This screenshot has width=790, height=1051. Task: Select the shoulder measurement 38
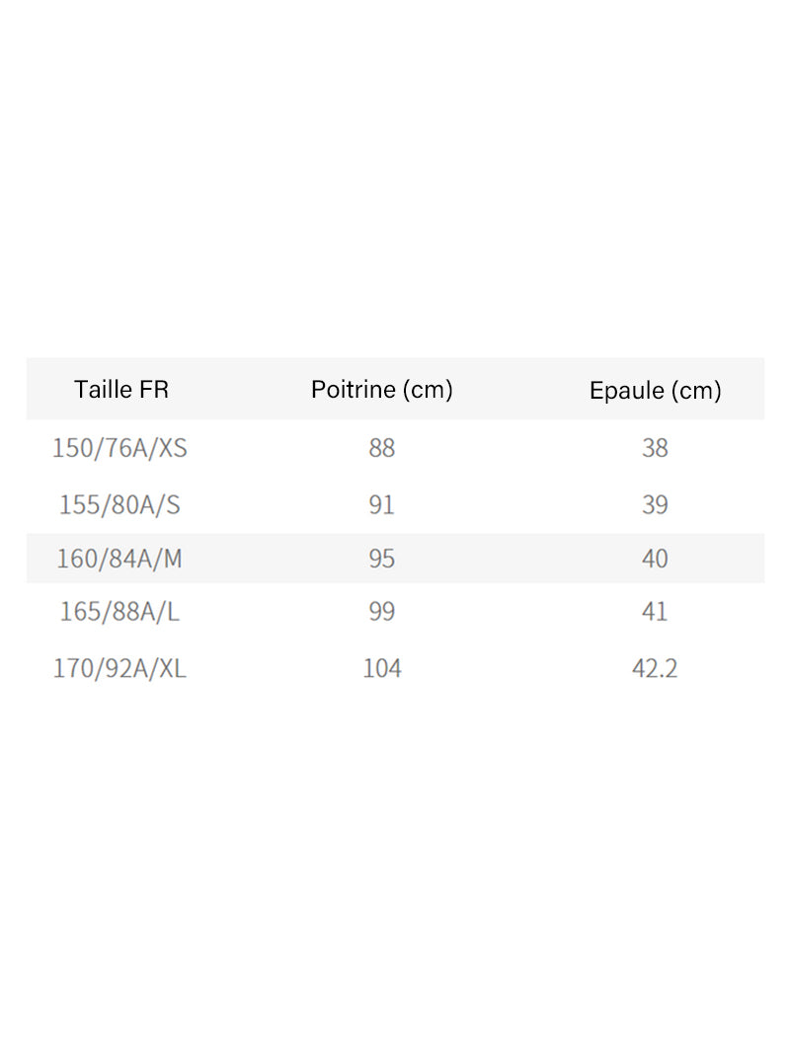(655, 448)
